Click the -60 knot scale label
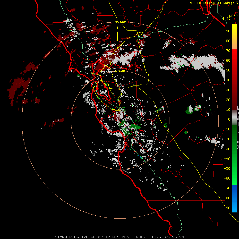 click(227, 178)
